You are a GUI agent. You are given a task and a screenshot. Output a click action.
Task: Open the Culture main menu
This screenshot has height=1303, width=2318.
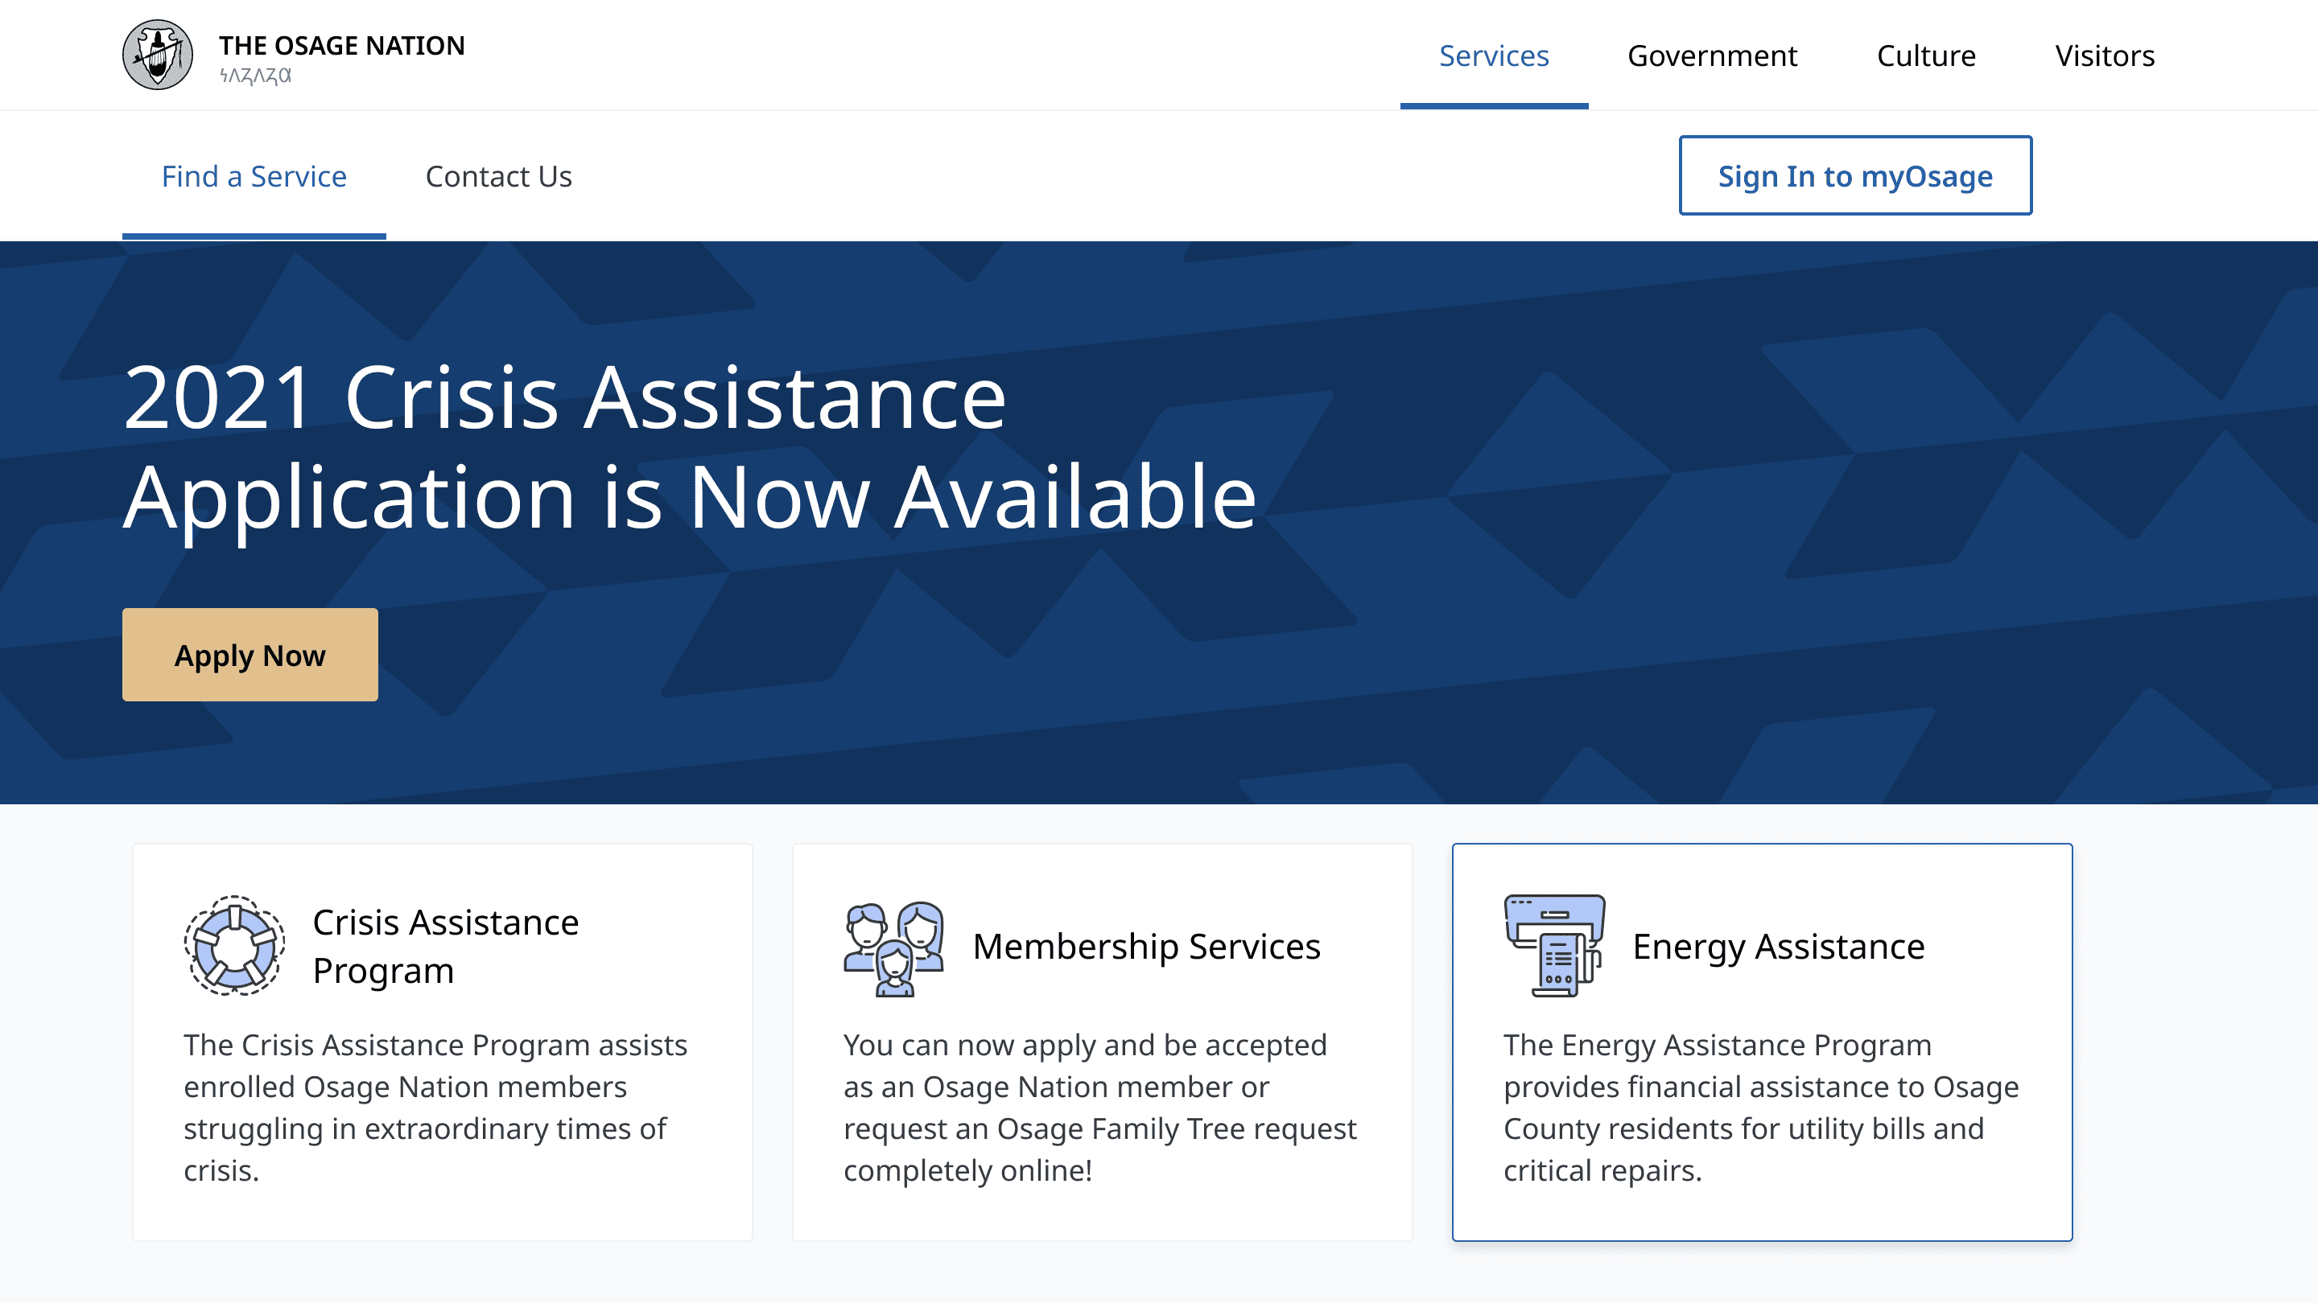[x=1926, y=55]
